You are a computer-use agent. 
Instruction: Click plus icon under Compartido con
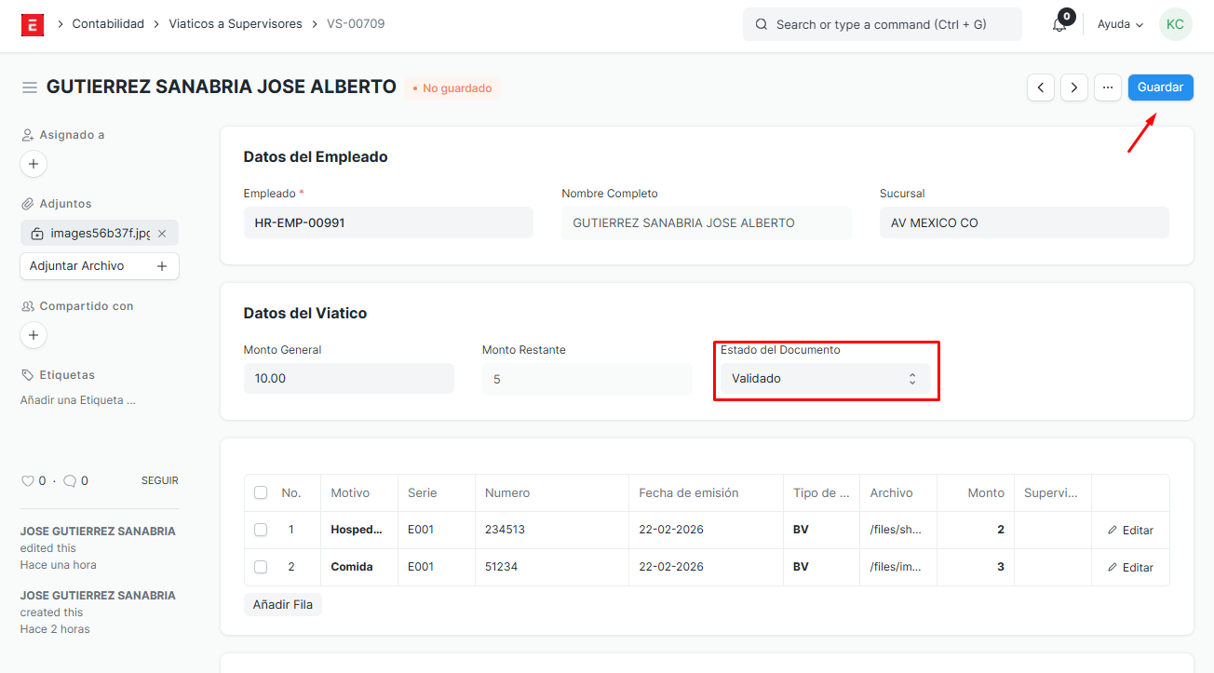[34, 335]
